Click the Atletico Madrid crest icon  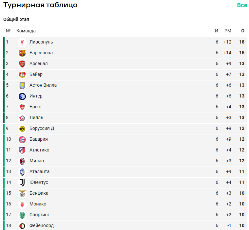tap(22, 150)
